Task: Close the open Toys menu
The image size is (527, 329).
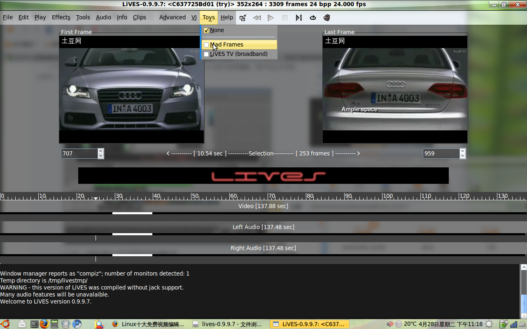Action: click(209, 17)
